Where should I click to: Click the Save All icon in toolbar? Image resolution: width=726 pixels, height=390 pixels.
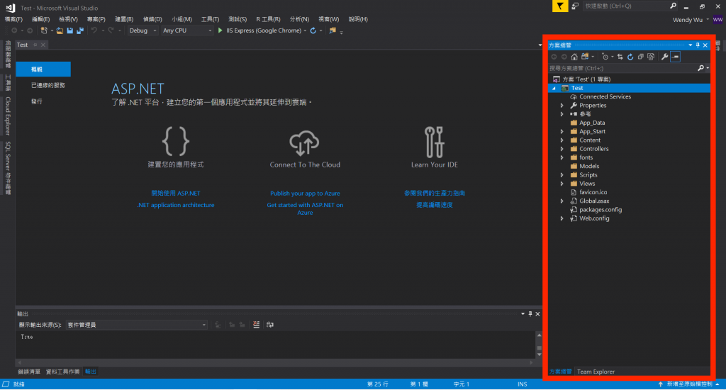80,30
